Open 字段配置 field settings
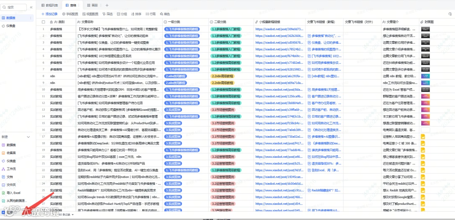455x220 pixels. click(70, 14)
